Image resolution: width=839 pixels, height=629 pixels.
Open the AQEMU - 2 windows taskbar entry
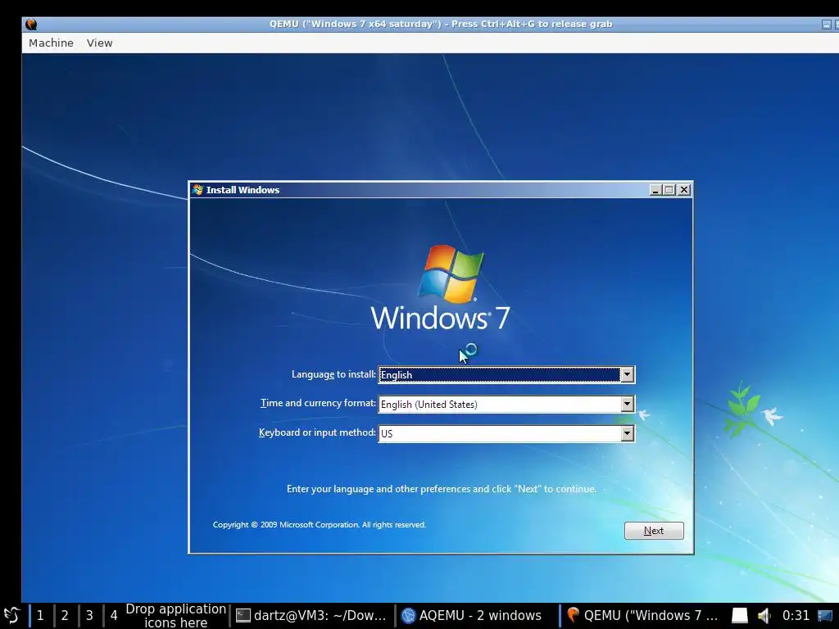(x=476, y=616)
